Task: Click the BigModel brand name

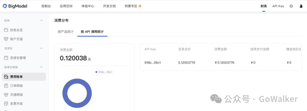Action: (x=18, y=6)
